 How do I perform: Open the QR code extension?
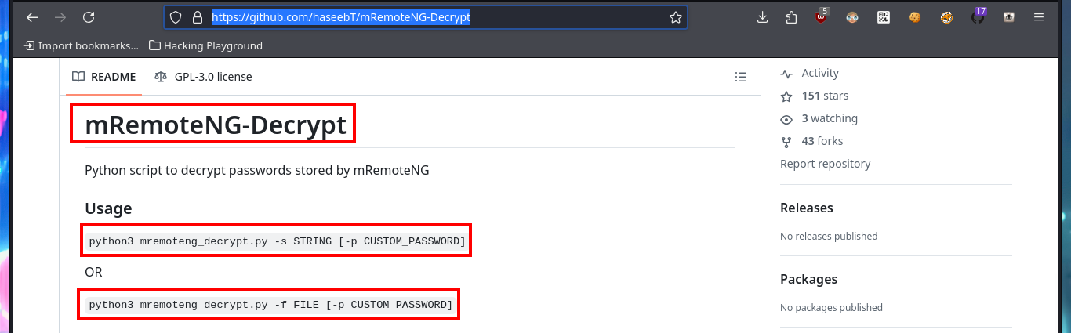884,17
